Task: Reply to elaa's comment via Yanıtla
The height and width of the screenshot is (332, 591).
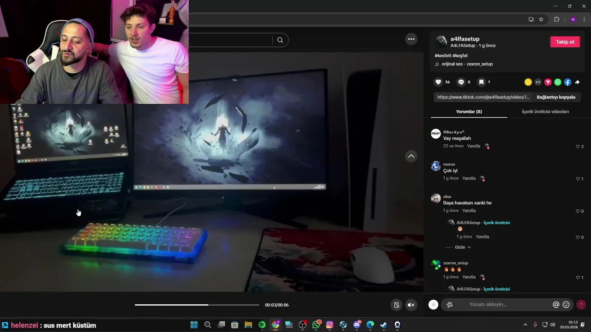Action: click(x=469, y=211)
